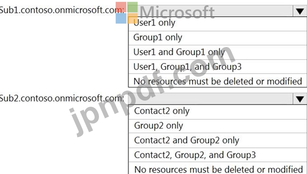This screenshot has width=307, height=174.
Task: Choose 'User1 only' for Sub1
Action: (217, 24)
